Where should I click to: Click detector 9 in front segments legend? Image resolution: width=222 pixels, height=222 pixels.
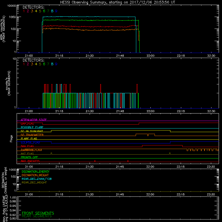coord(56,11)
